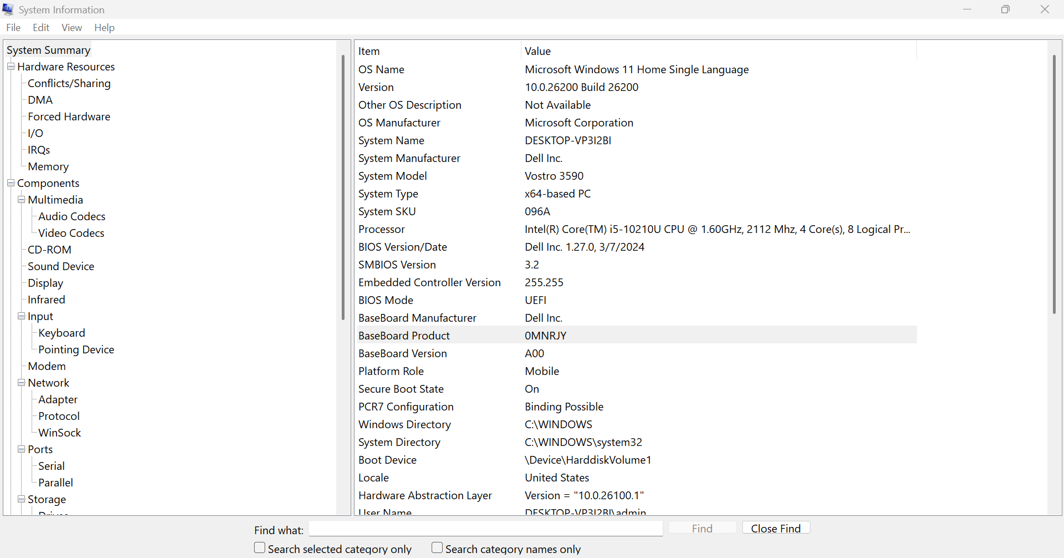Select Video Codecs category
The width and height of the screenshot is (1064, 558).
[72, 233]
